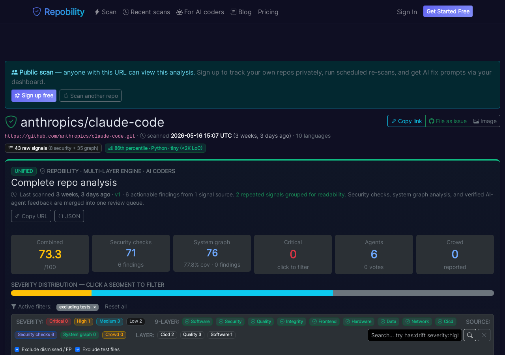Click the Copy URL button

(x=31, y=216)
